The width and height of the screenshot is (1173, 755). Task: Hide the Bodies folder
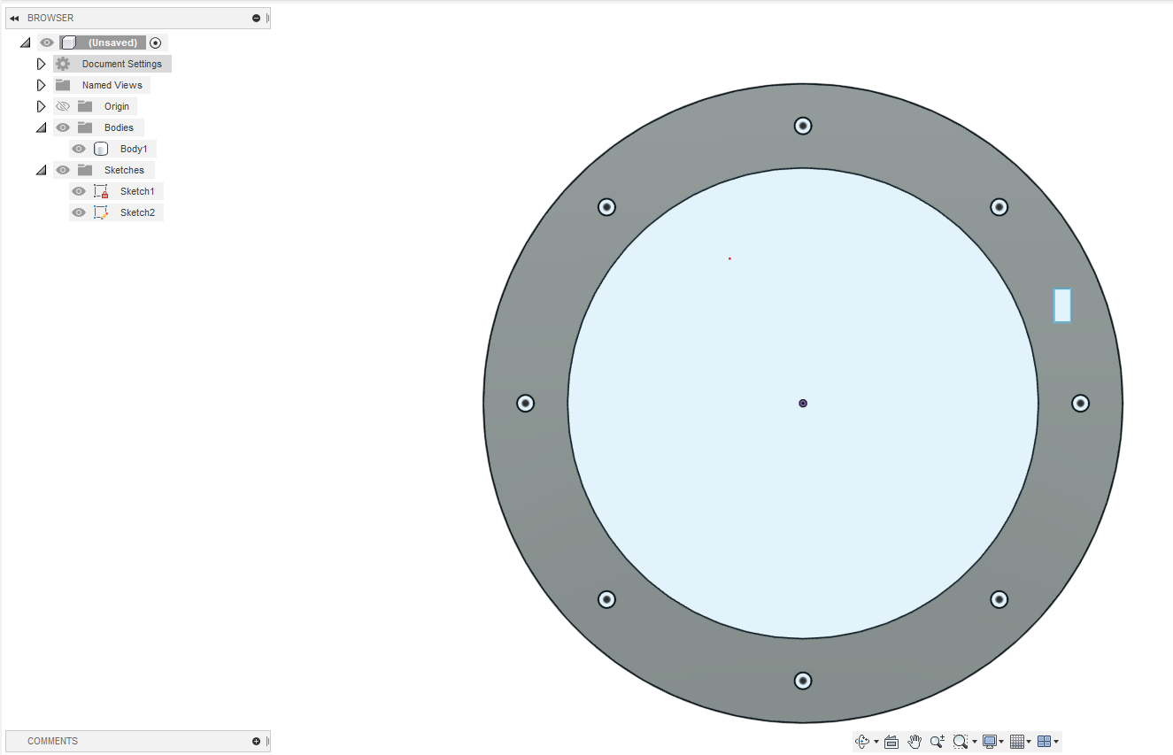(x=63, y=127)
